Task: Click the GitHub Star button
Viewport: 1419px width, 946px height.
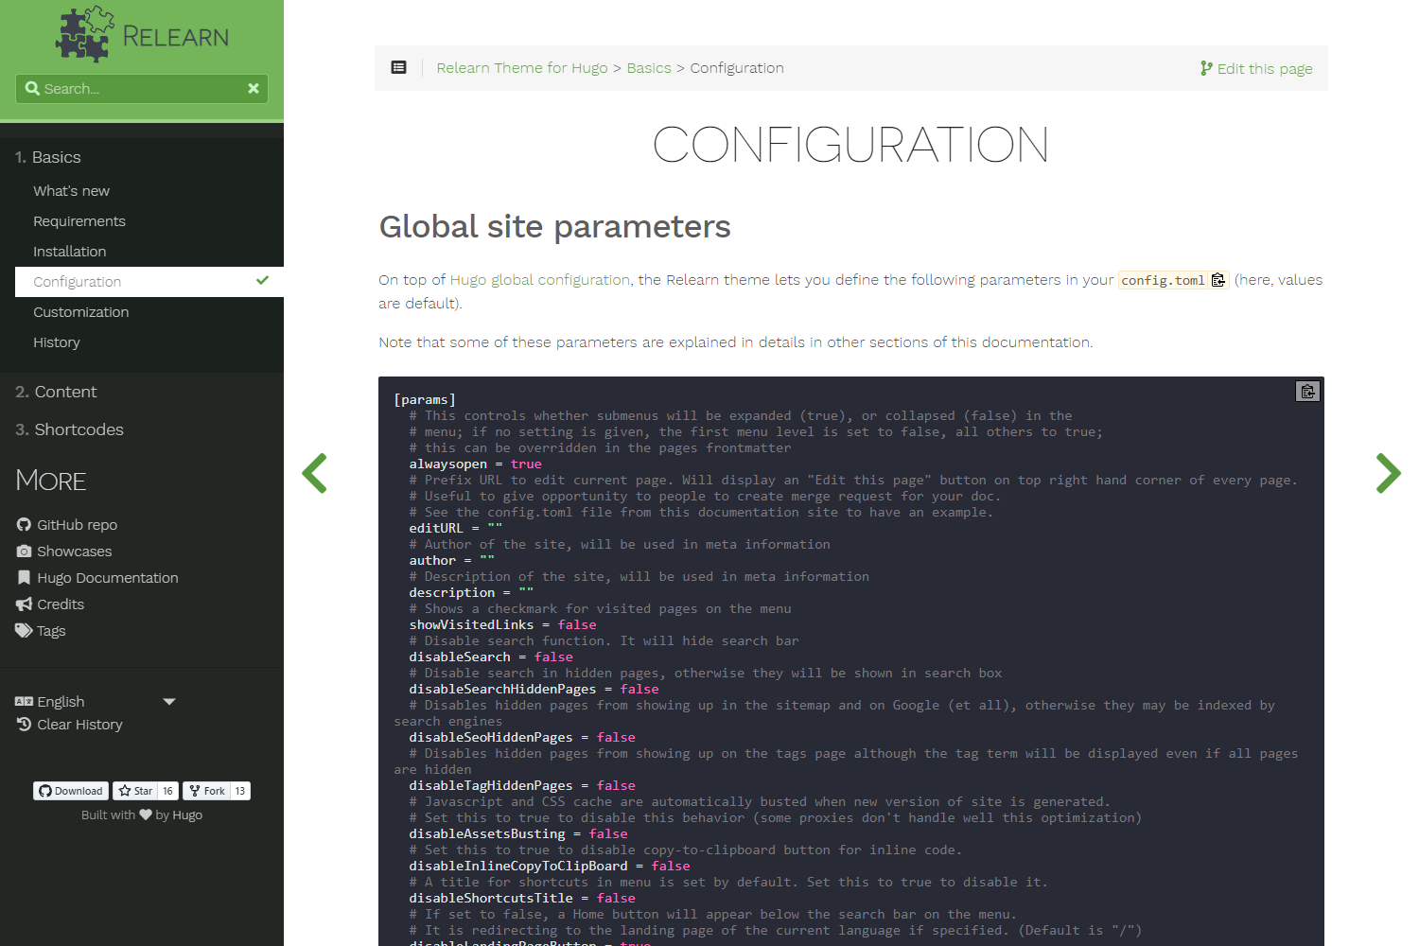Action: pyautogui.click(x=135, y=791)
